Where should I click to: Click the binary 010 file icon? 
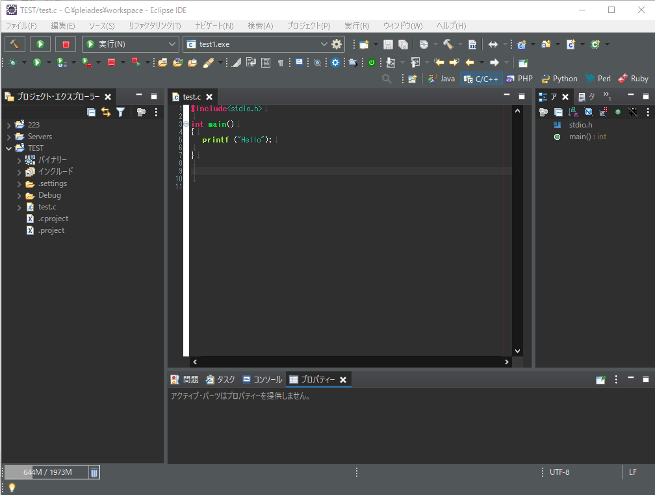472,44
